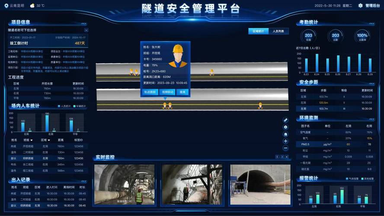Click the 轨迹跟踪 button in worker popup

click(x=150, y=92)
